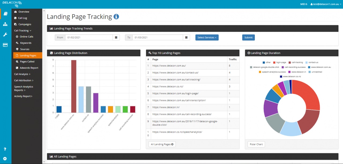This screenshot has height=164, width=343.
Task: Click the credit card billing icon
Action: click(x=5, y=45)
